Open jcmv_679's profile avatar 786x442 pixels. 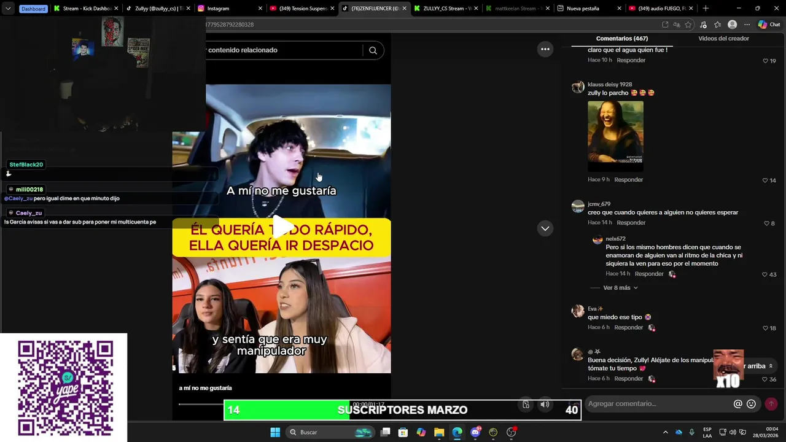tap(578, 206)
